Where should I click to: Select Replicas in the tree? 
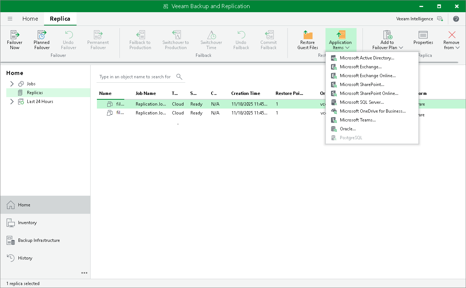(35, 93)
